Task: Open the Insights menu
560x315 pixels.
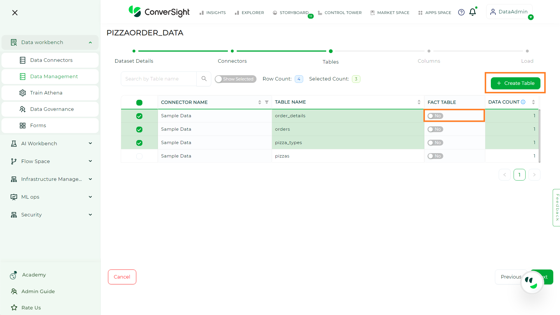Action: (x=212, y=13)
